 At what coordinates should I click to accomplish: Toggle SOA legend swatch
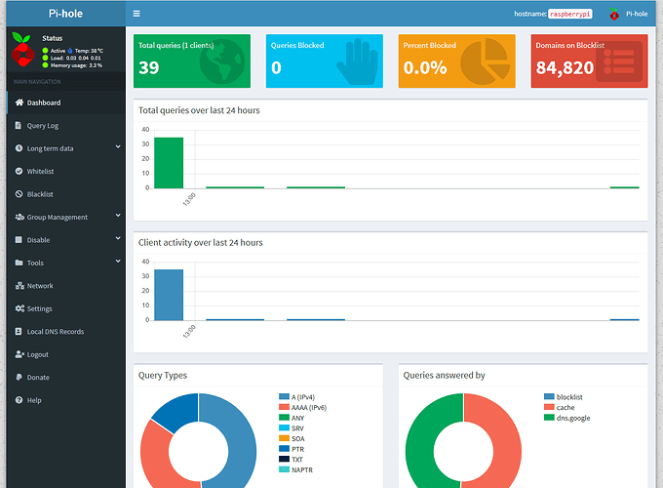[x=284, y=438]
